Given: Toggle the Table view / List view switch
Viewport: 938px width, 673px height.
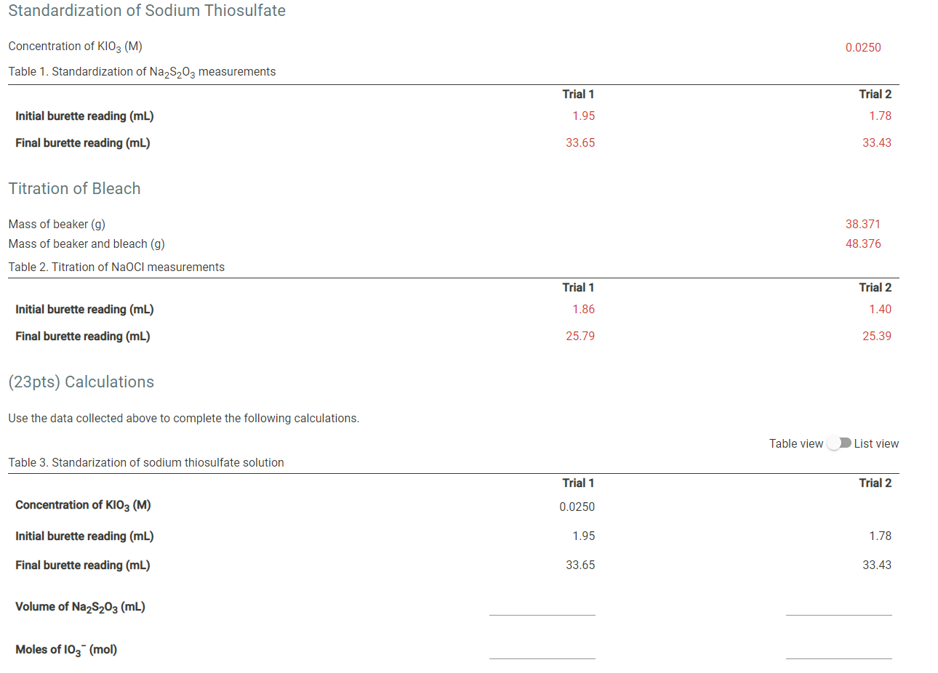Looking at the screenshot, I should [x=839, y=443].
